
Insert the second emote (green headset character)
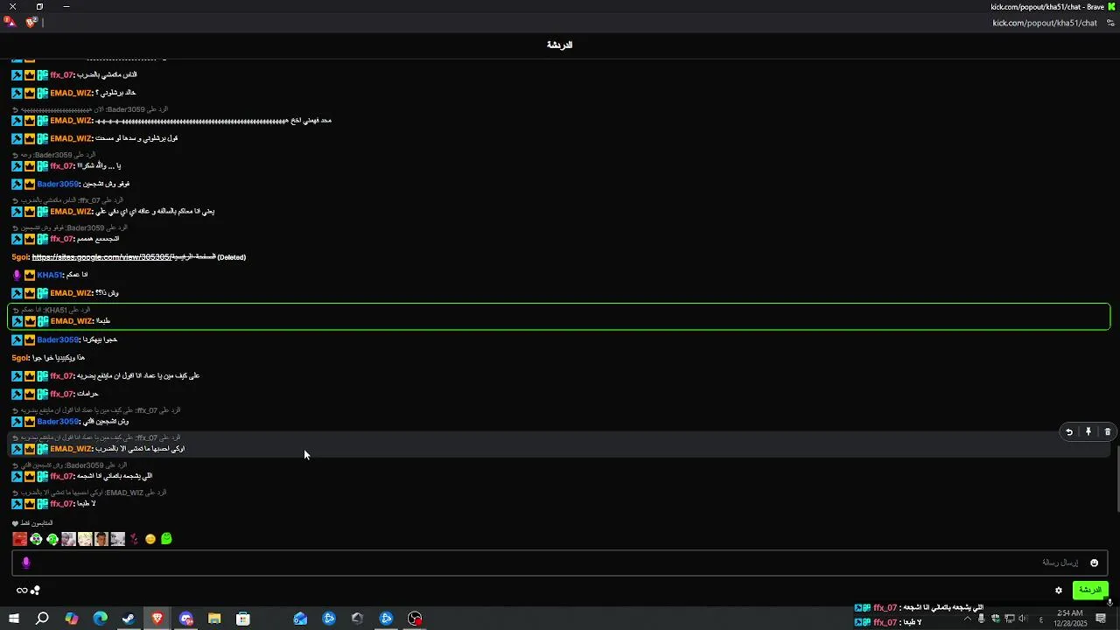coord(36,539)
